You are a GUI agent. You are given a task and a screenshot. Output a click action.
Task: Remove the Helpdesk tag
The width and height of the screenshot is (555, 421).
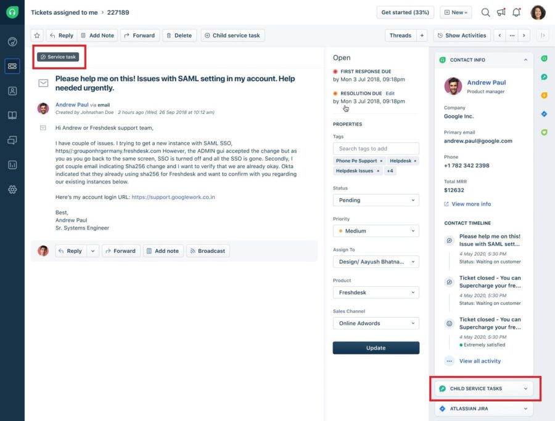[x=415, y=161]
